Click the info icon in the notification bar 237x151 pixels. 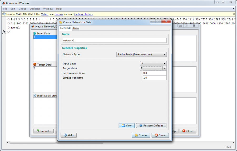(4, 14)
